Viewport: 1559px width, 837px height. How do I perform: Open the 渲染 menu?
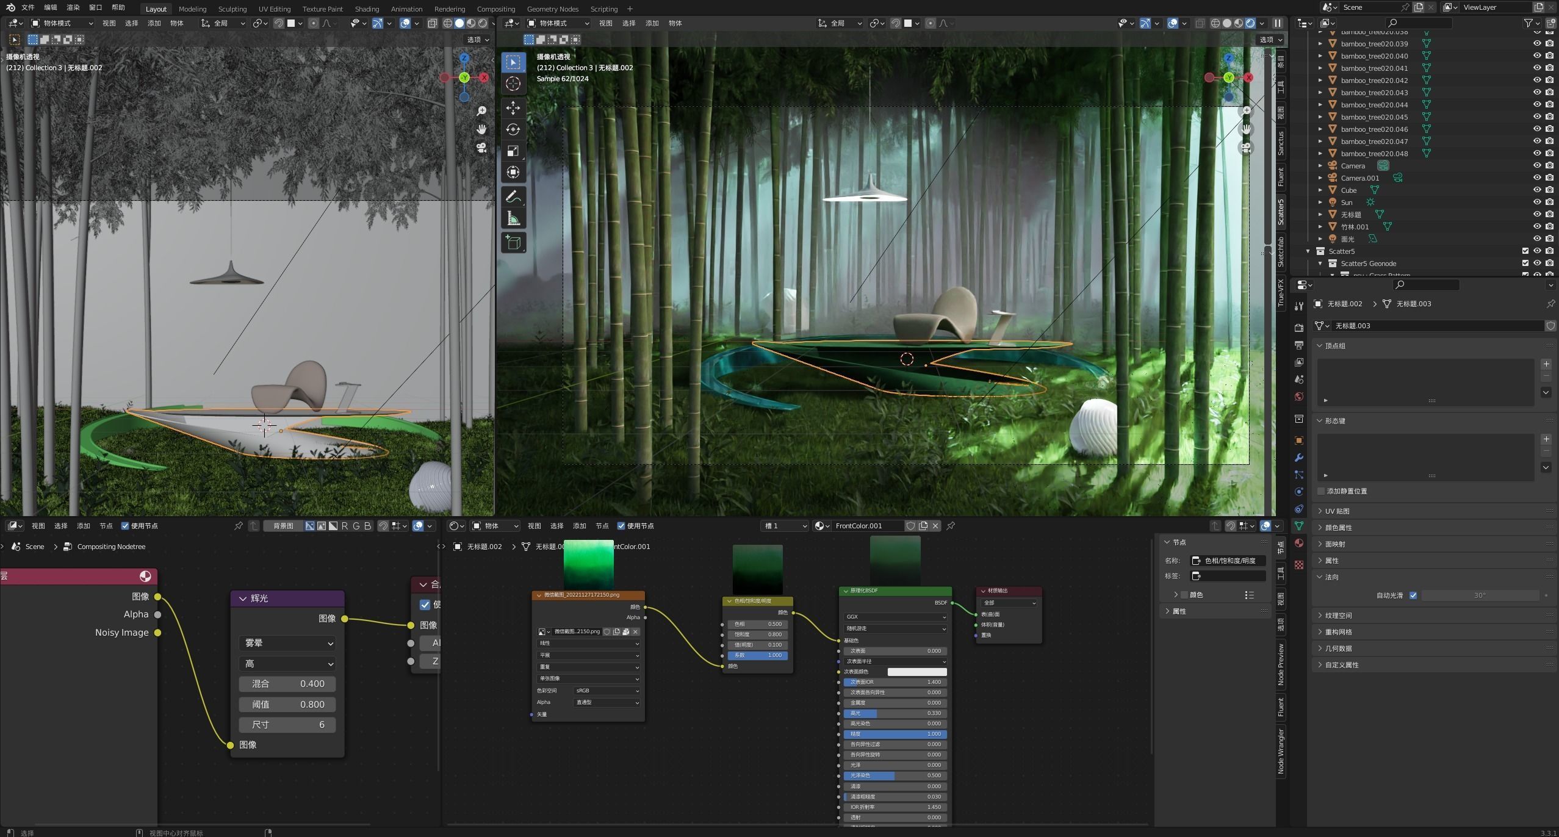tap(73, 7)
